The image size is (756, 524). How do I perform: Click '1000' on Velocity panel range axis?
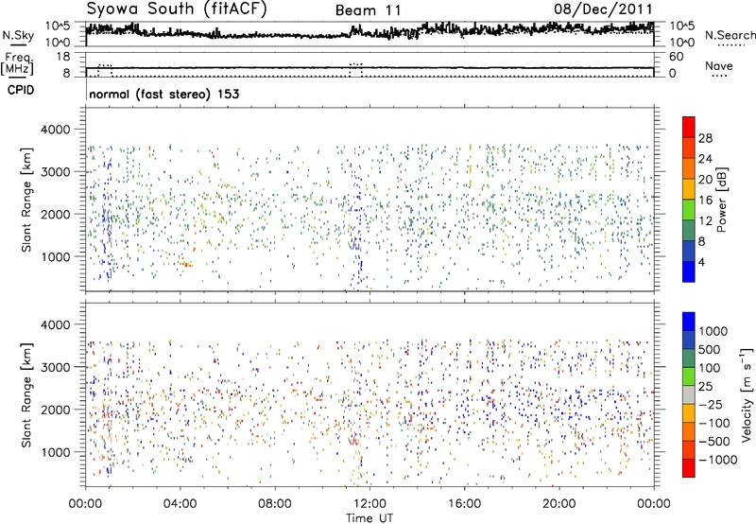tap(55, 452)
